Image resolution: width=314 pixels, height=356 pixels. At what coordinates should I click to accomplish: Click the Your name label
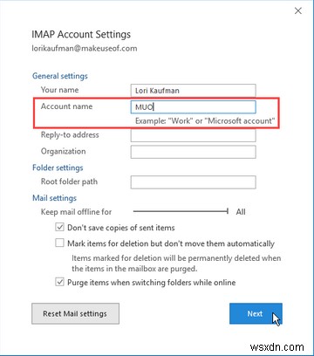(59, 90)
